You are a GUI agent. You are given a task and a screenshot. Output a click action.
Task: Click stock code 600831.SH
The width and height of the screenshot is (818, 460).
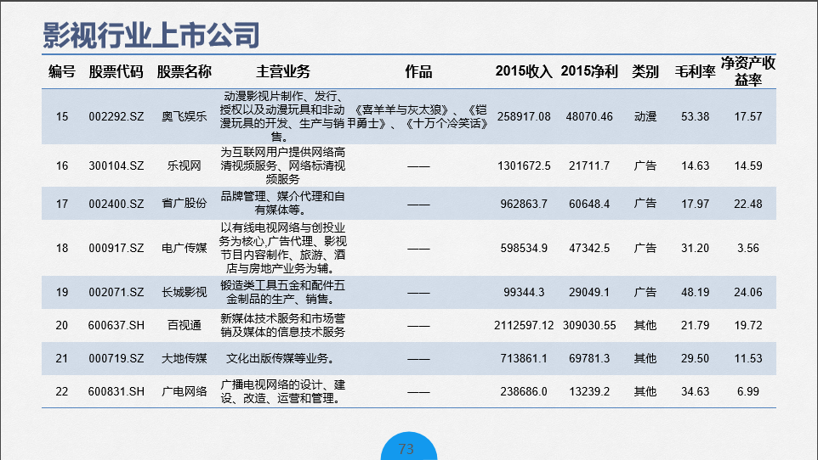pos(116,391)
